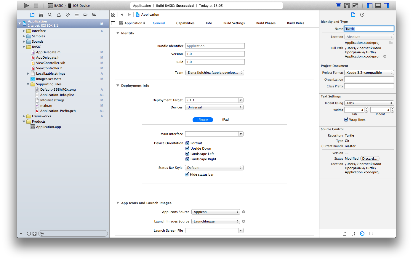This screenshot has width=413, height=261.
Task: Open Deployment Target combo box
Action: click(241, 100)
